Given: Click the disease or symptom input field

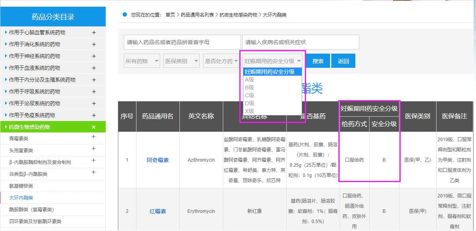Looking at the screenshot, I should click(301, 42).
